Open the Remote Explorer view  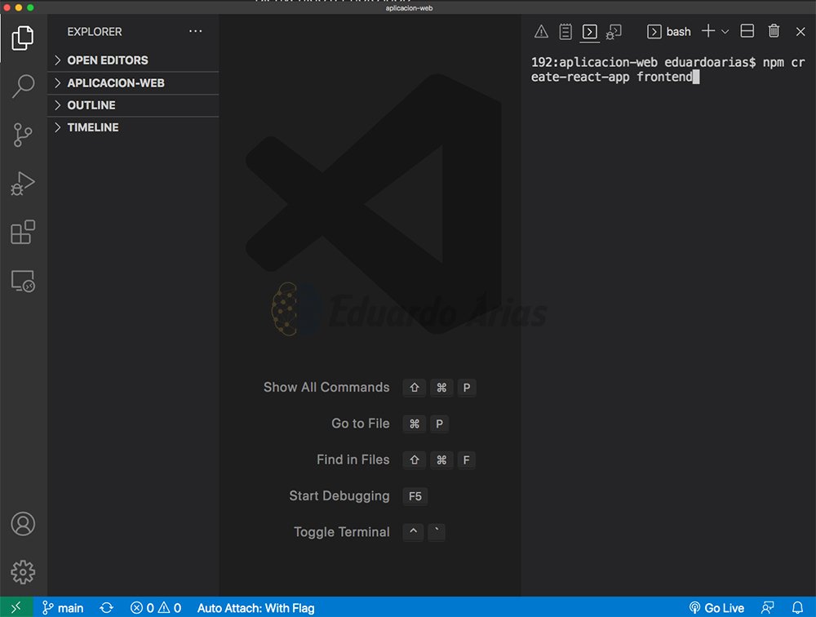pos(23,281)
